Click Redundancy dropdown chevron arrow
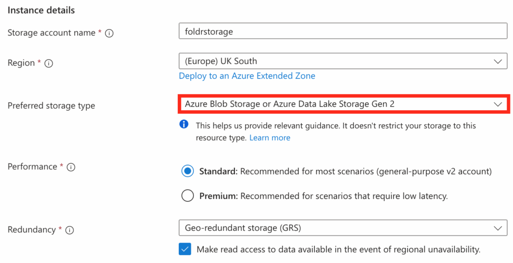Screen dimensions: 513x263 pos(497,228)
